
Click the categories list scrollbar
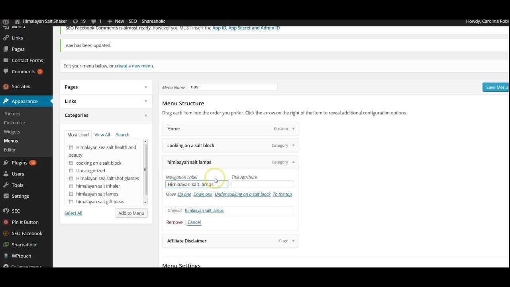145,172
